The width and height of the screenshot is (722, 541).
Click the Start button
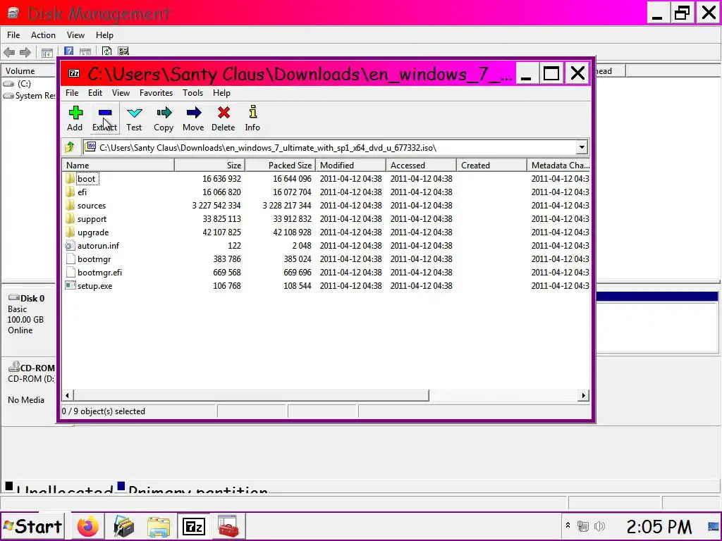(32, 526)
